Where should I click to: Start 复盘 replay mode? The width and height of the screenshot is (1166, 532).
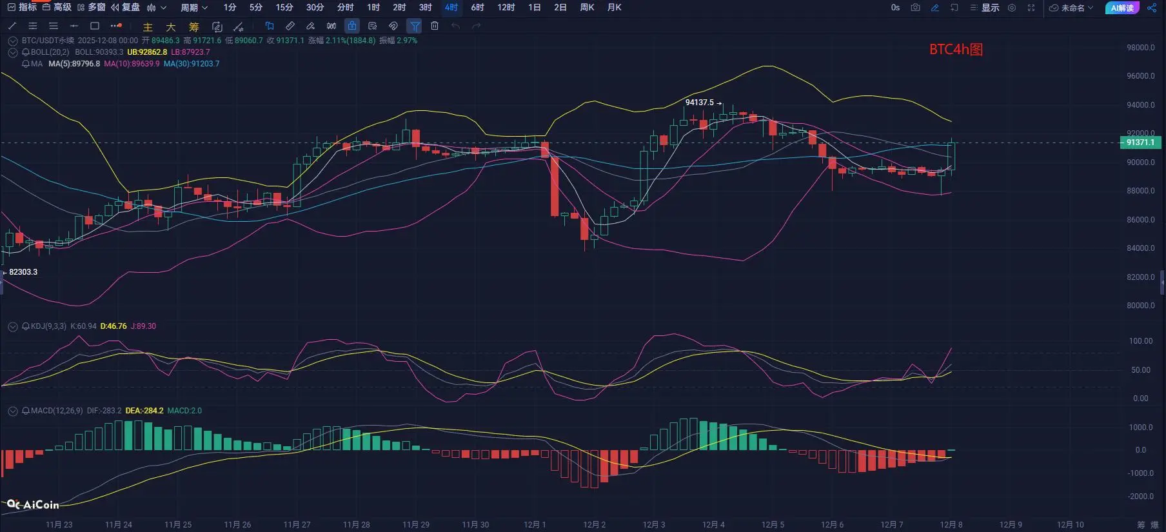coord(126,7)
